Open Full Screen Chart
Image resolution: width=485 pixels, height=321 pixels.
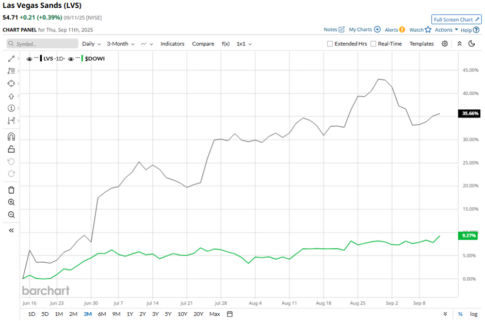(x=456, y=20)
